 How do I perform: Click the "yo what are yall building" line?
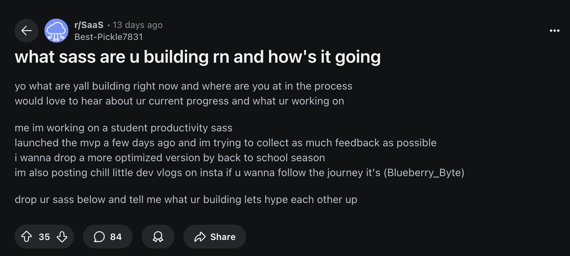183,86
